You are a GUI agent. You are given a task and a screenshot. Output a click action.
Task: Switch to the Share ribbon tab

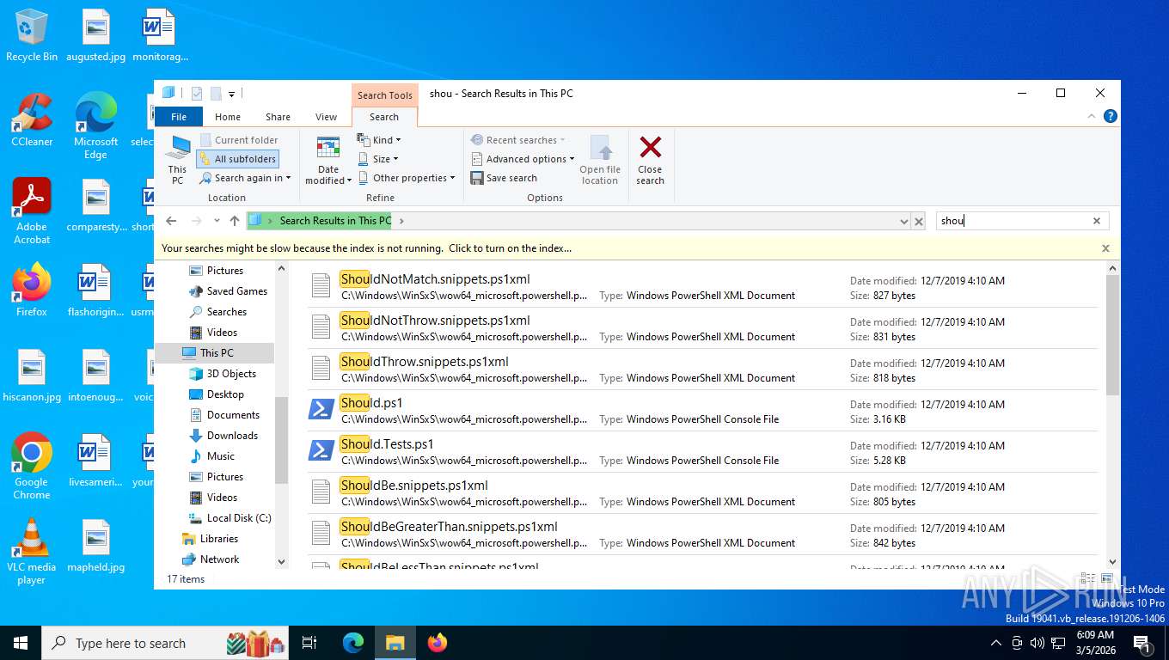coord(278,117)
